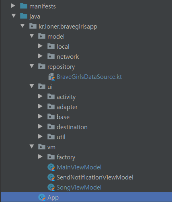The width and height of the screenshot is (172, 202).
Task: Select the local package label
Action: click(x=63, y=47)
